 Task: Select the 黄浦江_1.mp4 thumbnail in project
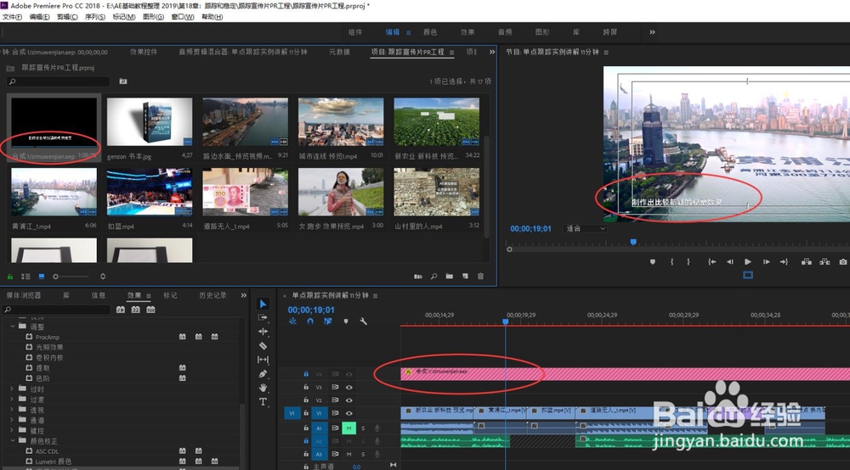coord(54,191)
